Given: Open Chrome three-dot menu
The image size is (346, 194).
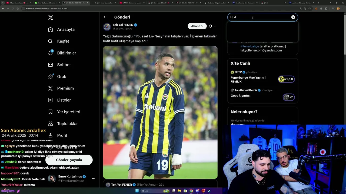Looking at the screenshot, I should point(343,9).
